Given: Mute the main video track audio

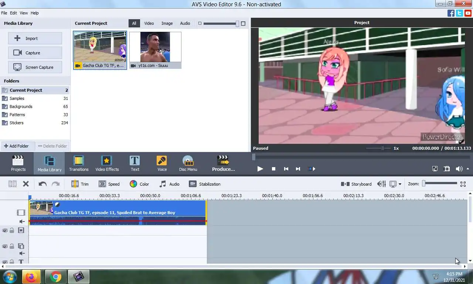Looking at the screenshot, I should pyautogui.click(x=22, y=222).
